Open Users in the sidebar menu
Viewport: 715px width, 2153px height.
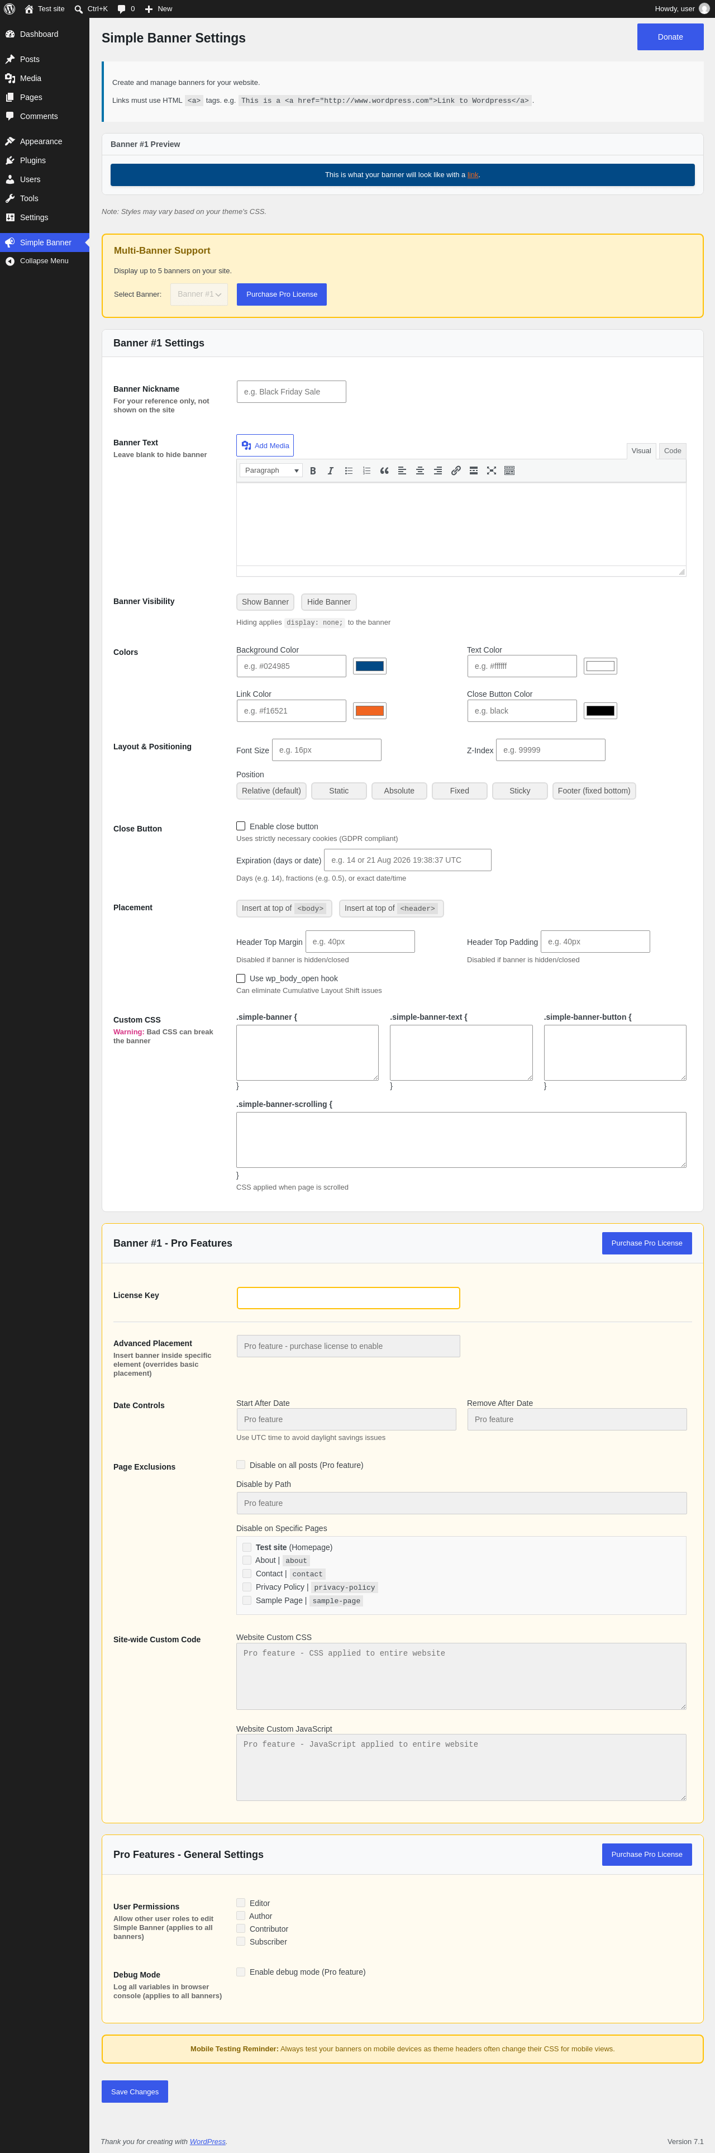tap(44, 180)
